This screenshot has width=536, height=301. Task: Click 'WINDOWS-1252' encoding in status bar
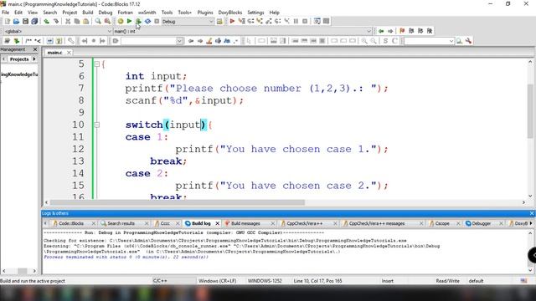(265, 281)
